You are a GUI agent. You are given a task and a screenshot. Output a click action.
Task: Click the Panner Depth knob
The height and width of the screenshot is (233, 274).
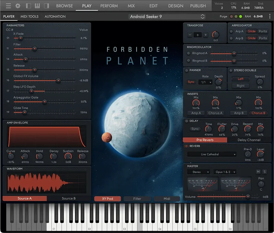tap(219, 82)
